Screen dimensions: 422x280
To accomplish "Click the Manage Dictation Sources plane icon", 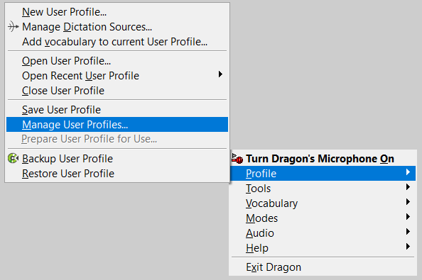I will tap(13, 26).
